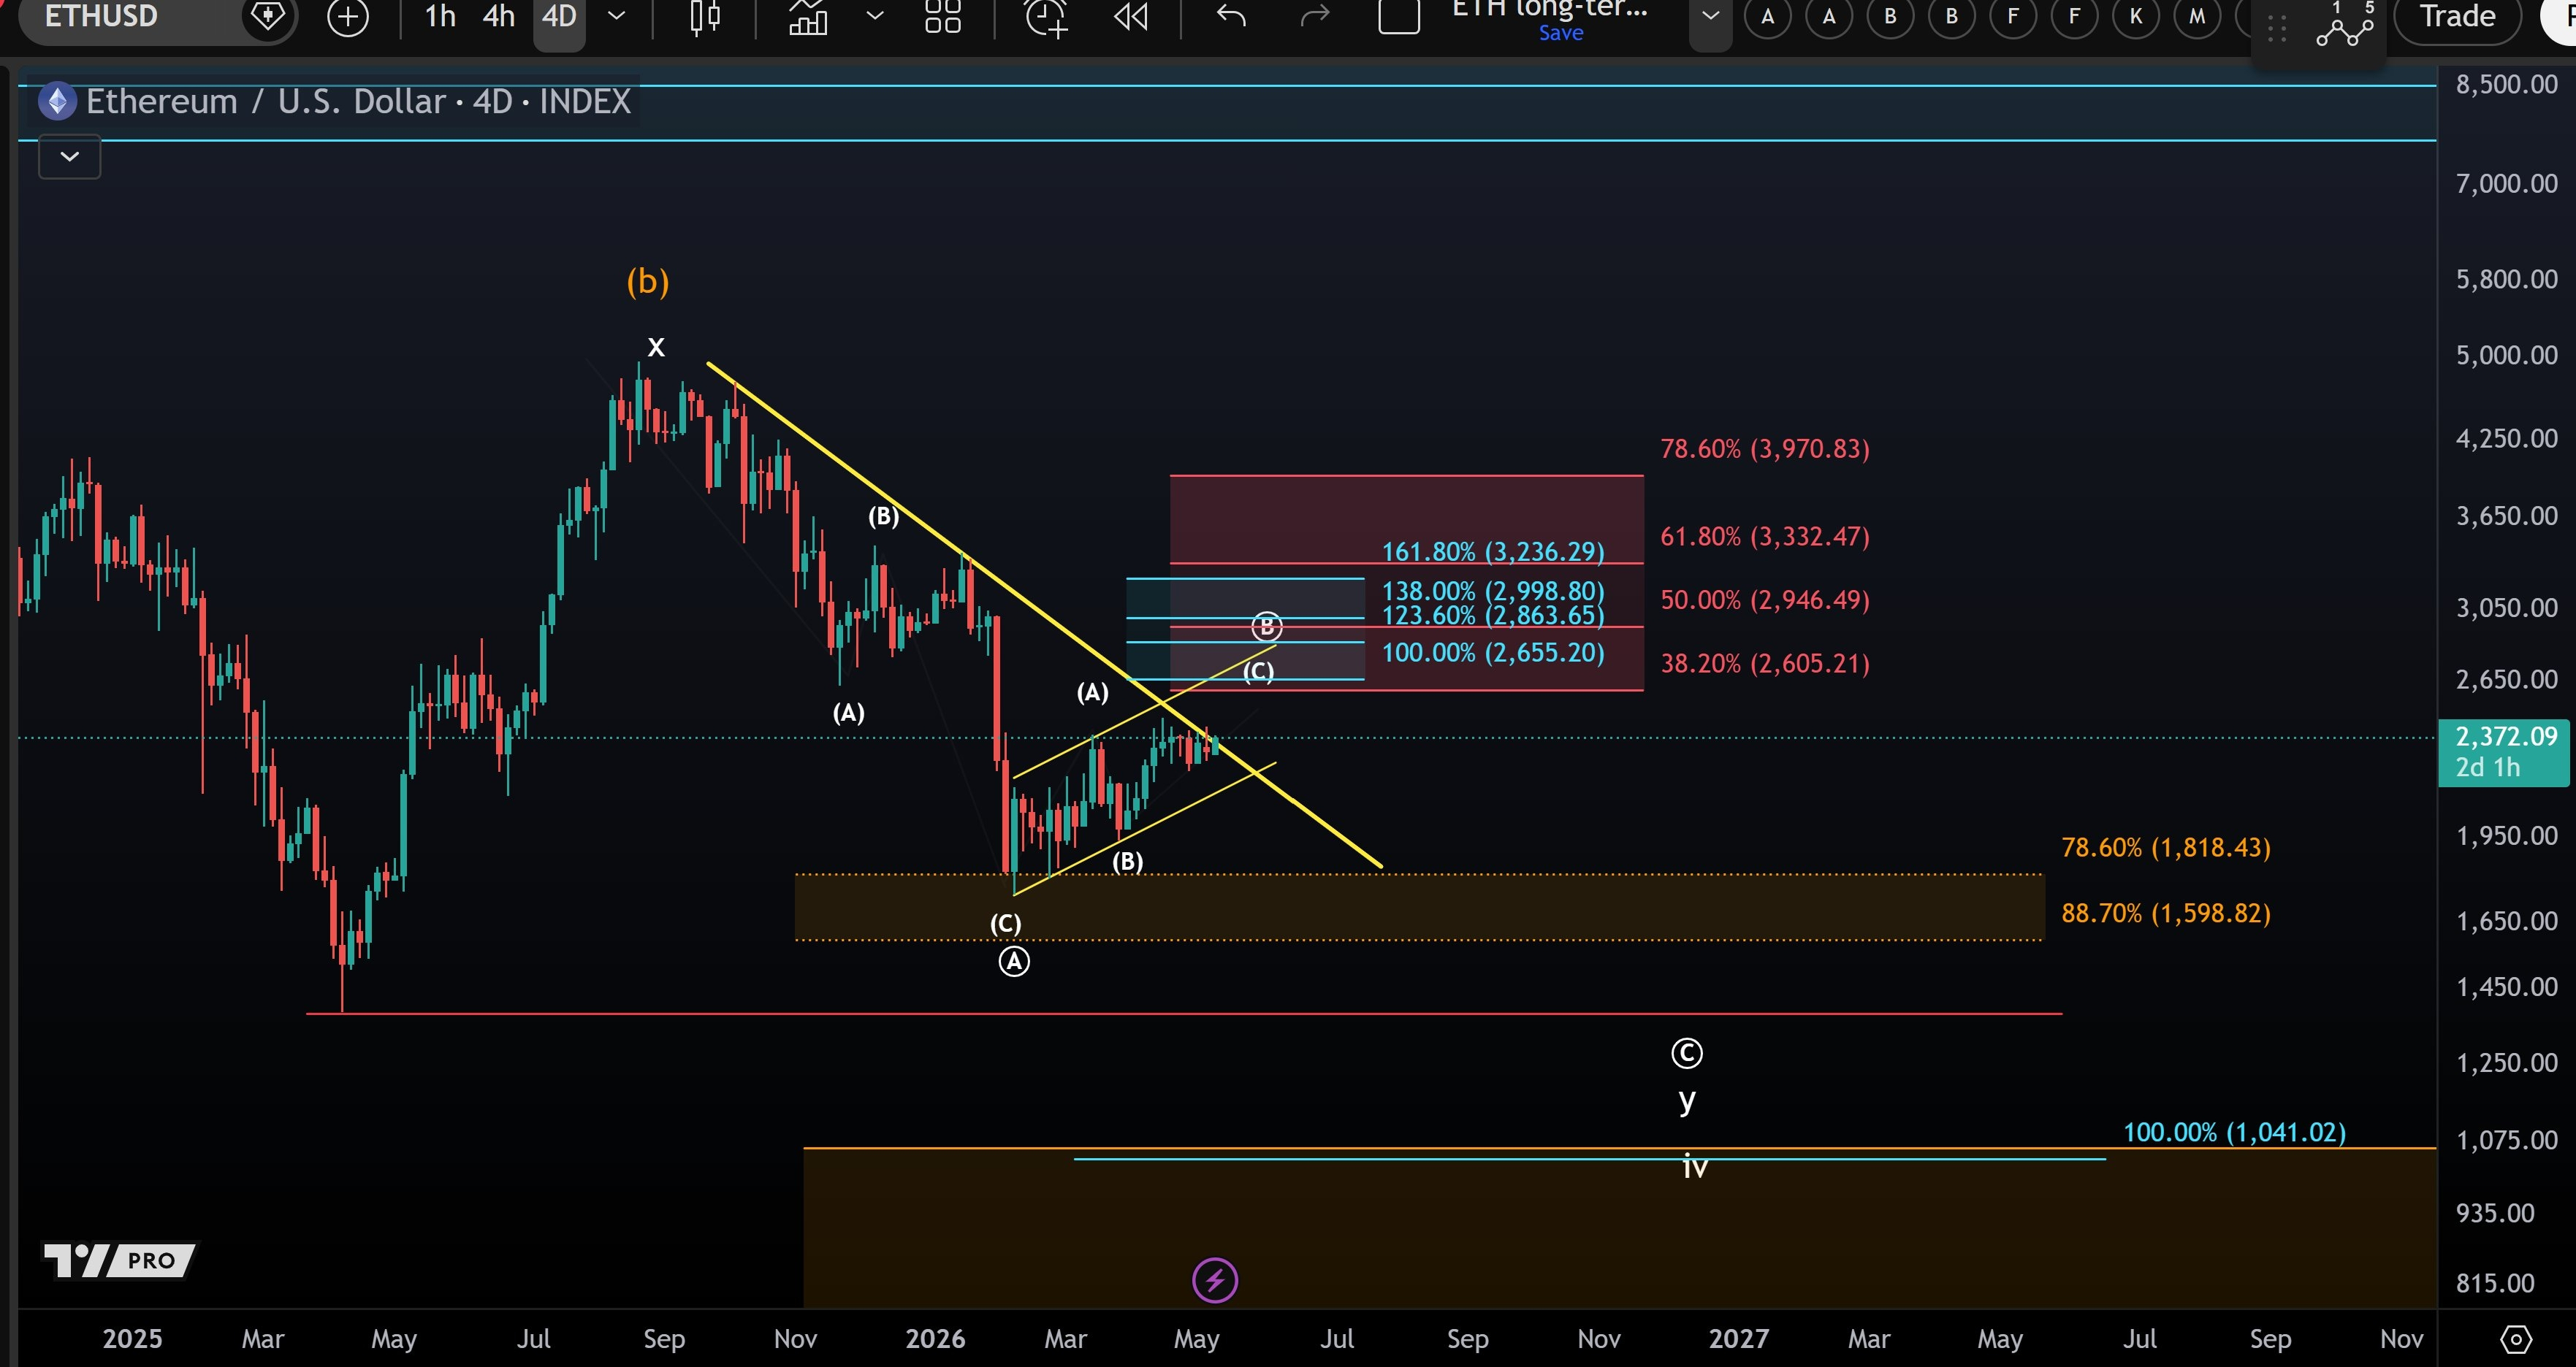Click the ETH long-ter... layout name
The width and height of the screenshot is (2576, 1367).
point(1550,9)
